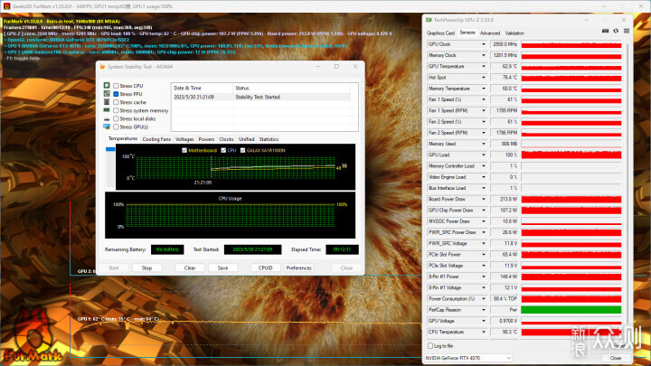Open the Hot Spot sensor dropdown arrow

(483, 78)
